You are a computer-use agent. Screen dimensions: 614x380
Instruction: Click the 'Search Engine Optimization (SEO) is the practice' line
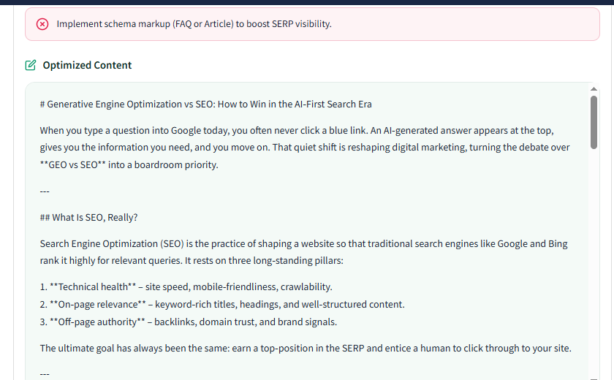pyautogui.click(x=303, y=244)
